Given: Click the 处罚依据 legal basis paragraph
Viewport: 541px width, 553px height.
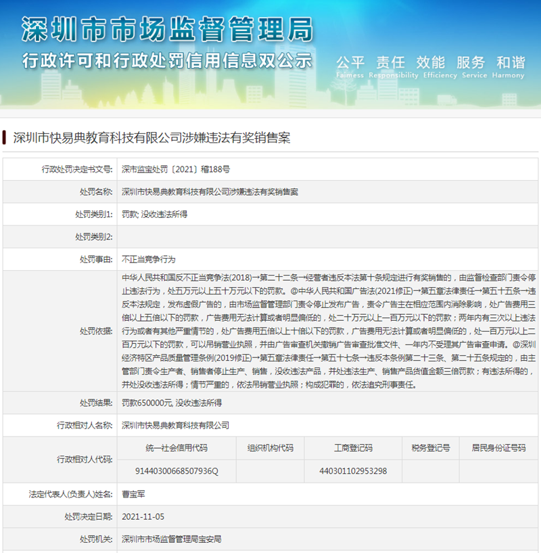Looking at the screenshot, I should (x=329, y=331).
